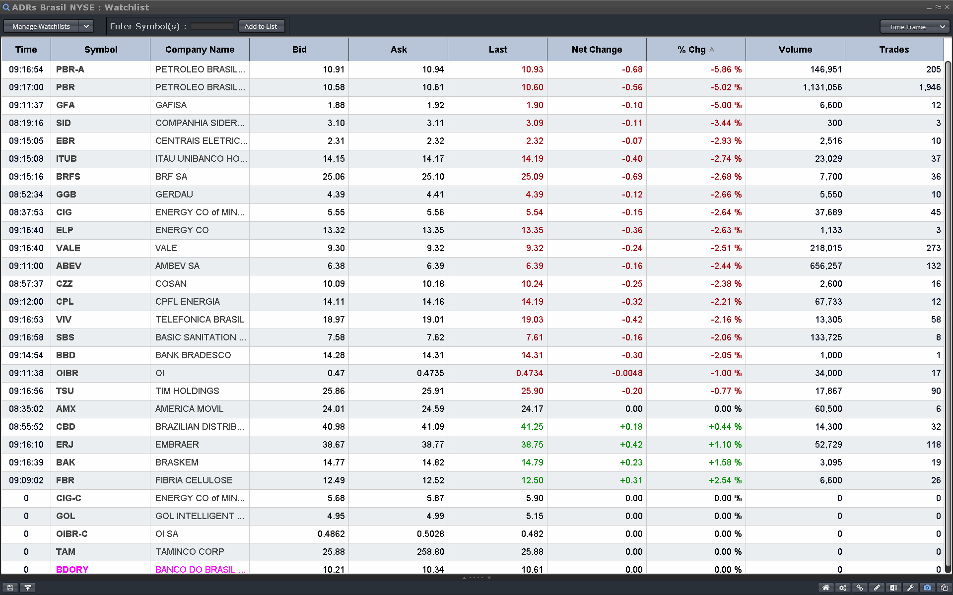
Task: Click the panel splitter dots at bottom center
Action: [x=476, y=578]
